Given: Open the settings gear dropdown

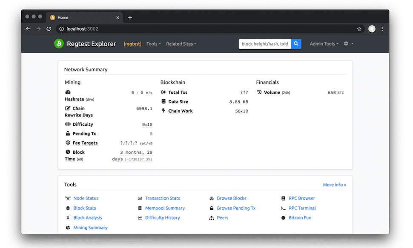Looking at the screenshot, I should click(x=348, y=44).
